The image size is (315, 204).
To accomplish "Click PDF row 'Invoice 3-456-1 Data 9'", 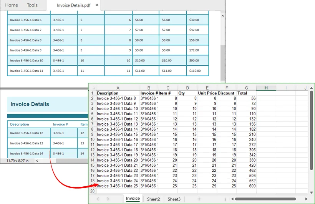I will (108, 50).
